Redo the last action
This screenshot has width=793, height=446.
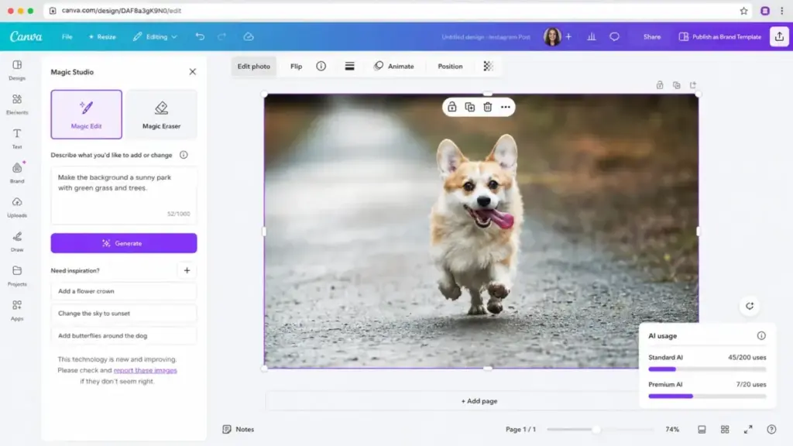pos(221,36)
